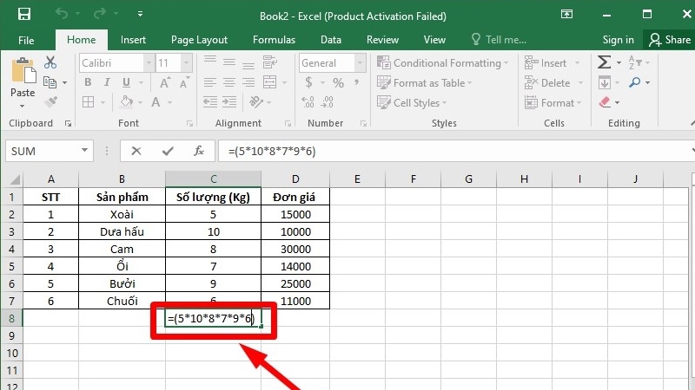
Task: Open the File tab
Action: (26, 40)
